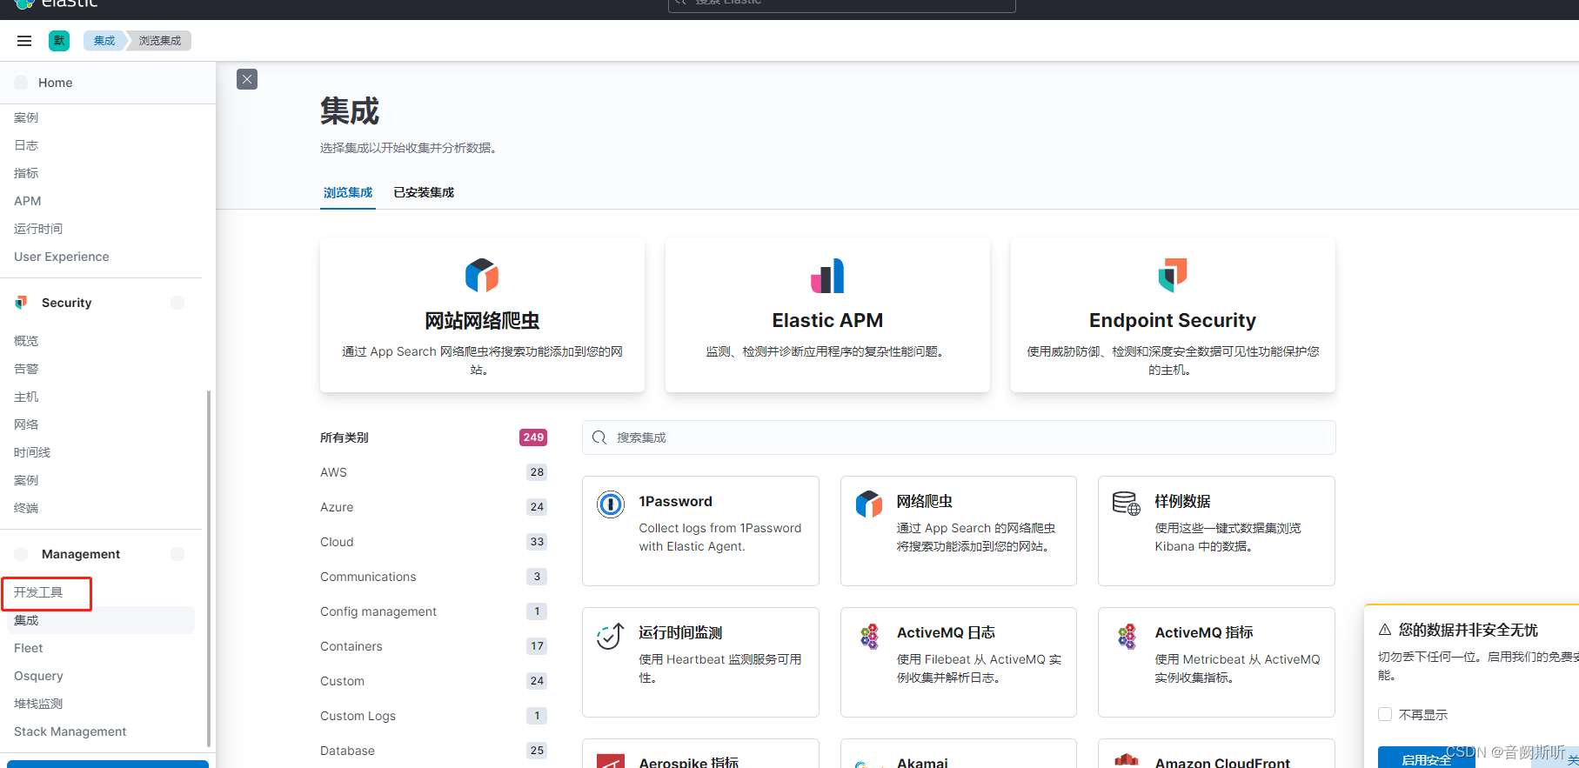The width and height of the screenshot is (1579, 768).
Task: Open APM in the sidebar
Action: tap(27, 201)
